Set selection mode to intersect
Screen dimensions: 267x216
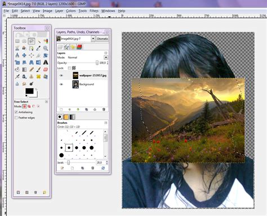[38, 107]
